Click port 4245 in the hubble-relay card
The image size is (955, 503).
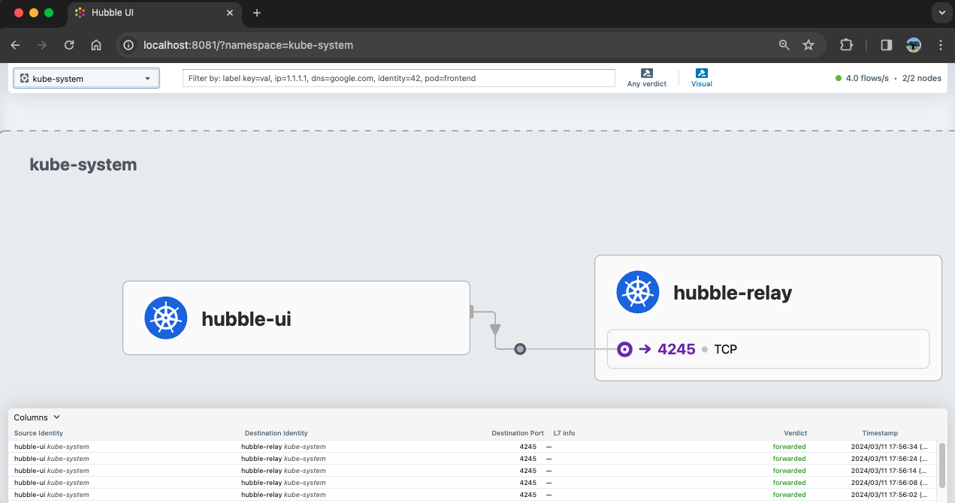676,349
